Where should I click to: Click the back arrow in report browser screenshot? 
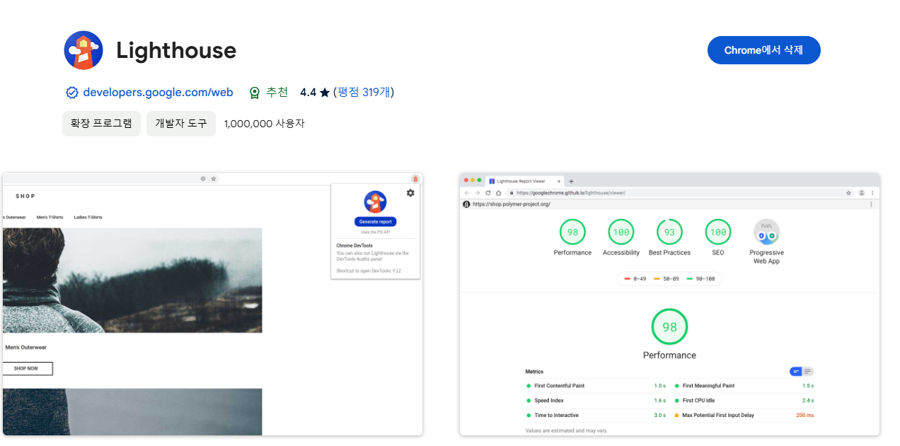pos(467,192)
